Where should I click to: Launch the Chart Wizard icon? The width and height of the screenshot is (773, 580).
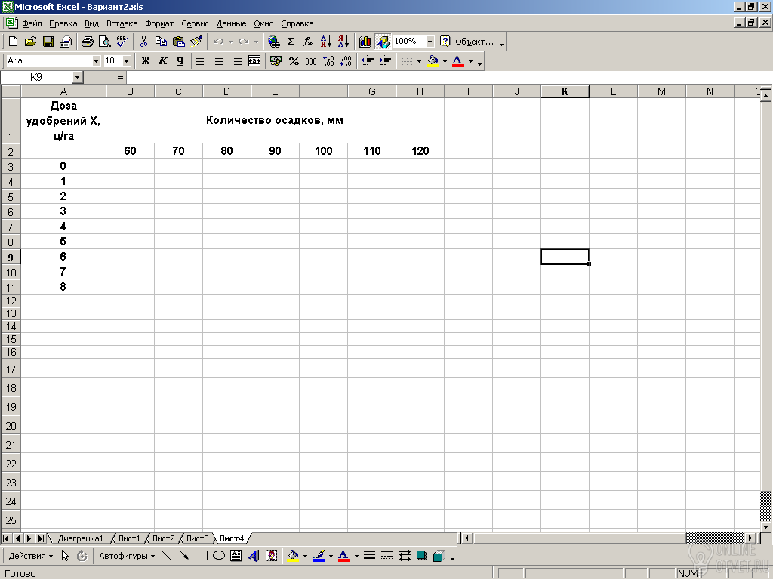click(365, 42)
